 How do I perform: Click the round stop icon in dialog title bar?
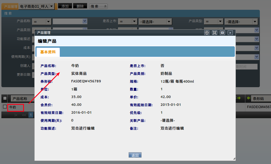point(207,33)
